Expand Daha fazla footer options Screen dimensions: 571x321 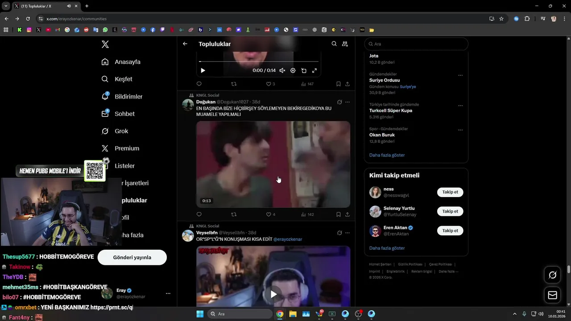[448, 271]
